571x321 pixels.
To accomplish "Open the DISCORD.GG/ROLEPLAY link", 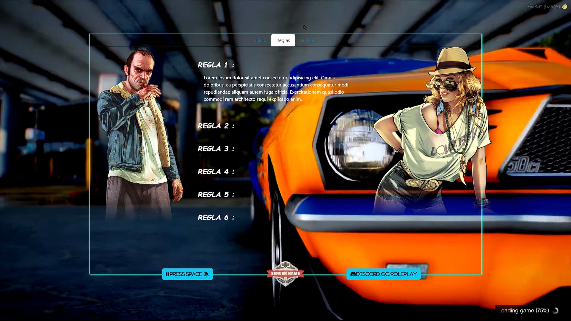I will click(x=386, y=274).
